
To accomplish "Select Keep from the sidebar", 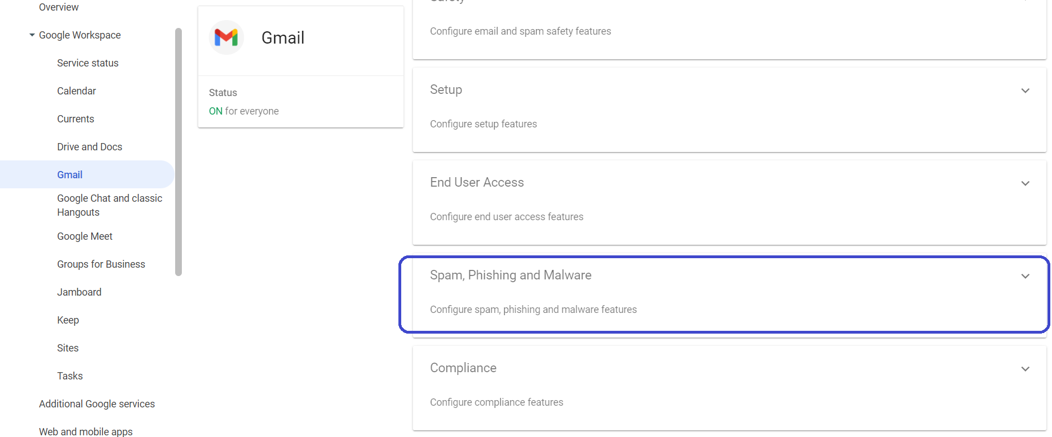I will coord(68,320).
